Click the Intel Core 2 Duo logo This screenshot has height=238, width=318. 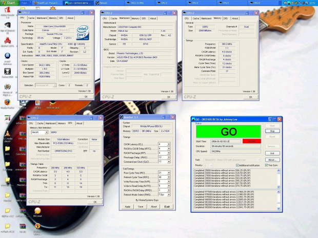(83, 32)
